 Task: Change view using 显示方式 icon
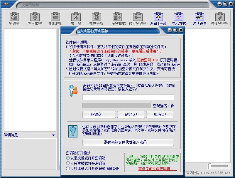click(179, 18)
